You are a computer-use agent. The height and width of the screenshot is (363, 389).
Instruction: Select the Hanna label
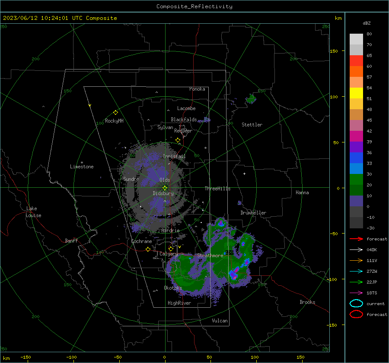[x=302, y=193]
